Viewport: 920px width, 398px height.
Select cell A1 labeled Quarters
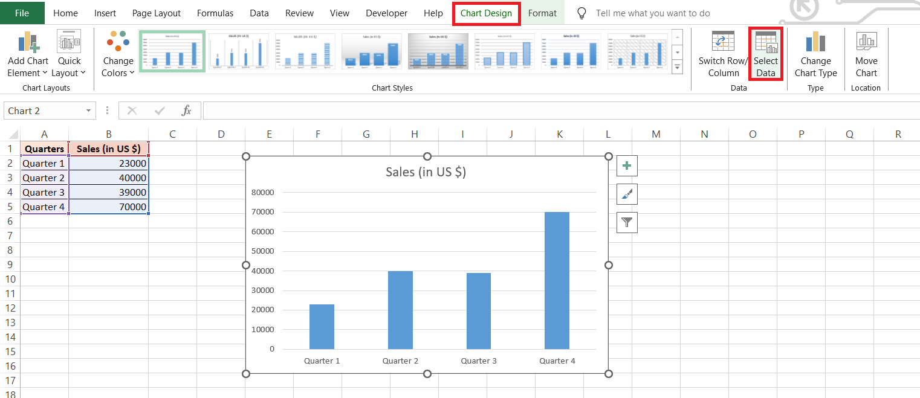pos(45,149)
